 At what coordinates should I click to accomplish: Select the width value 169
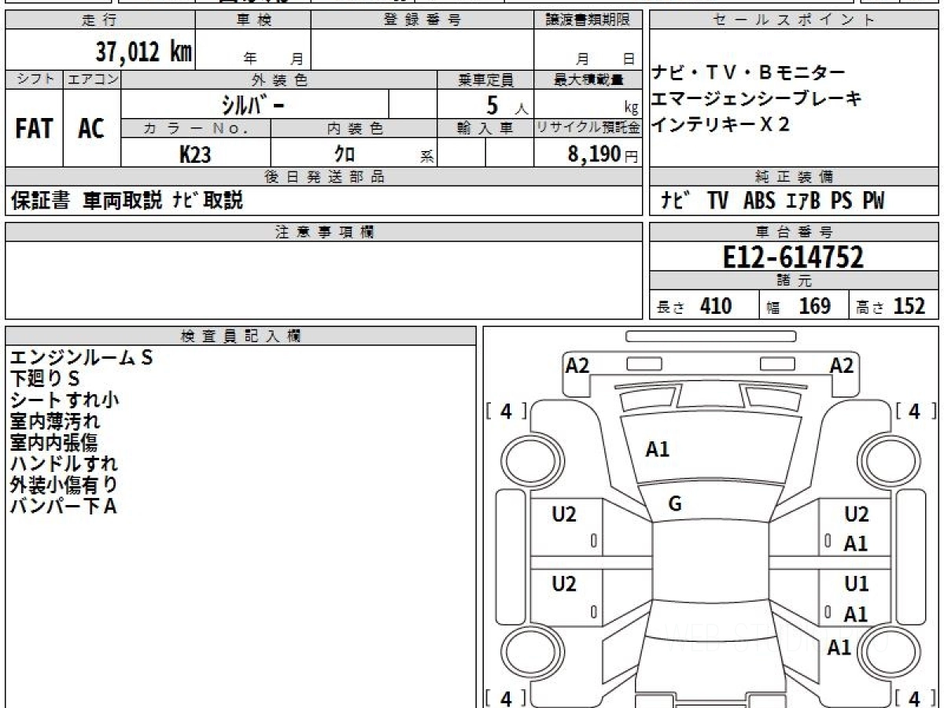(815, 306)
